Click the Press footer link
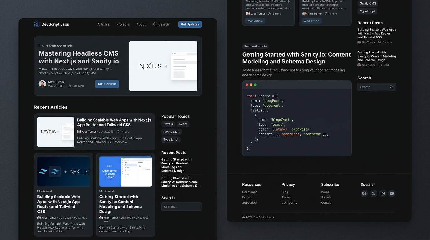 pos(325,192)
